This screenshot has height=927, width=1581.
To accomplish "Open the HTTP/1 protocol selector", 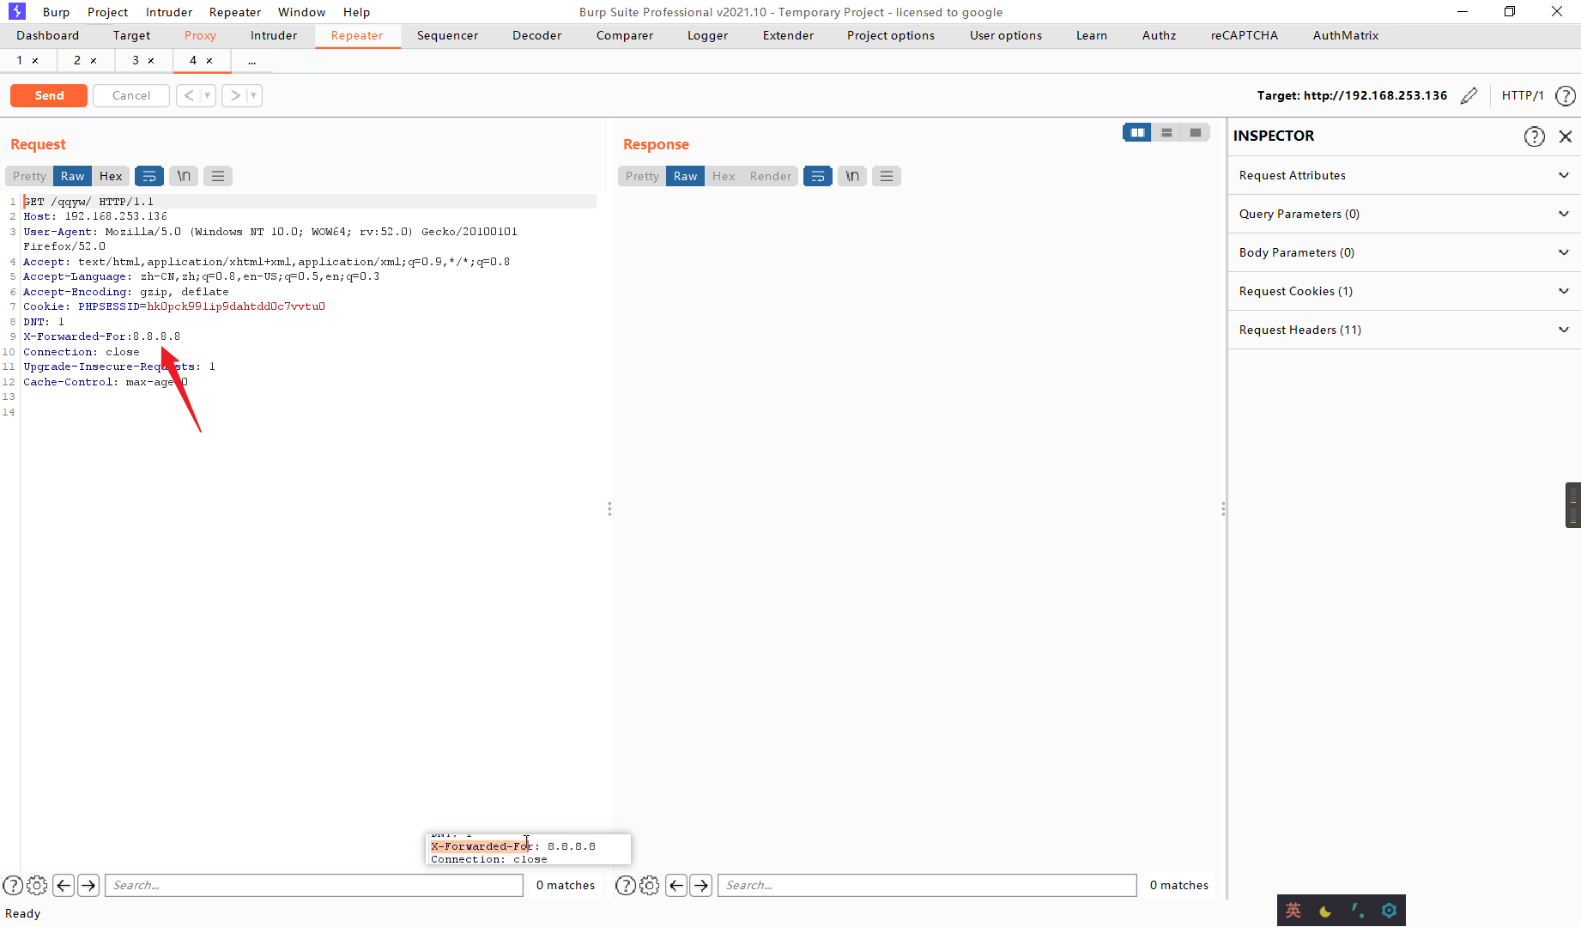I will 1523,95.
